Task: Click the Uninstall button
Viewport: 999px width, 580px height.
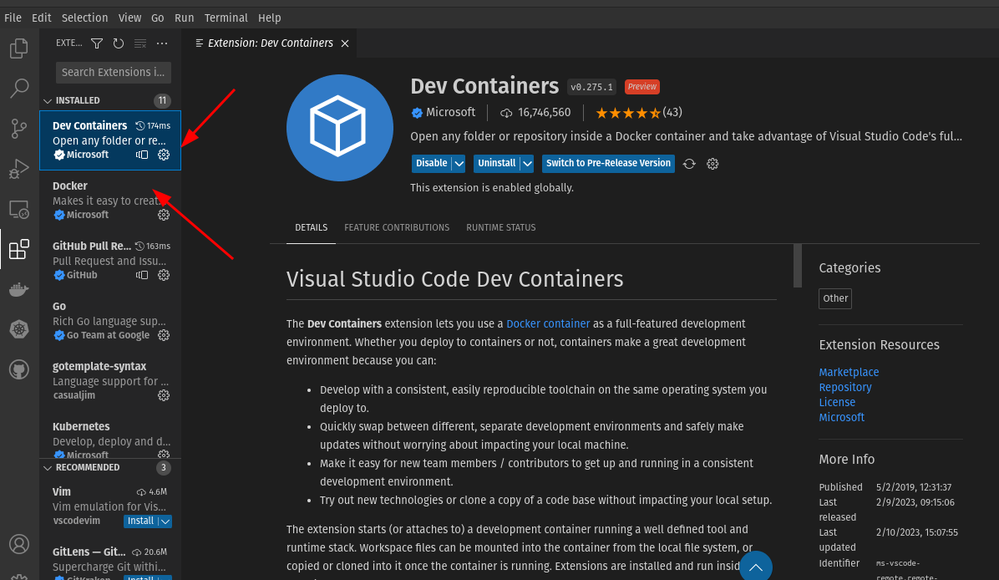Action: pyautogui.click(x=496, y=164)
